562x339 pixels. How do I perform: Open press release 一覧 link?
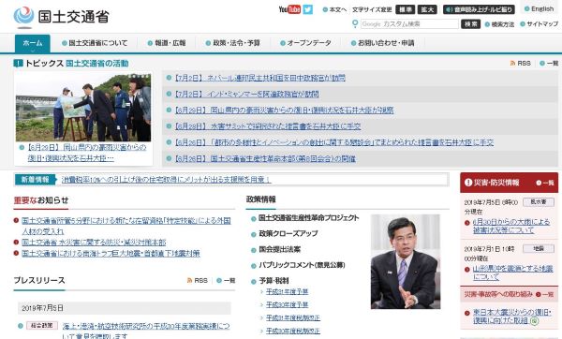(x=226, y=280)
